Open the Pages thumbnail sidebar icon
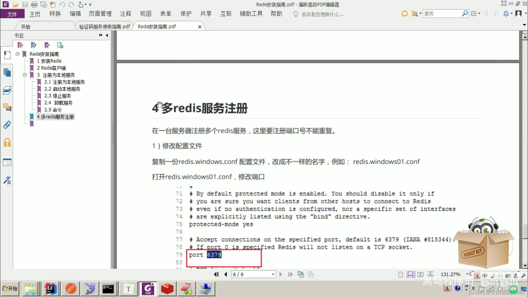 7,73
